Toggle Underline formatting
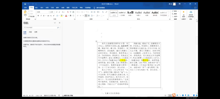This screenshot has width=220, height=99. 44,16
